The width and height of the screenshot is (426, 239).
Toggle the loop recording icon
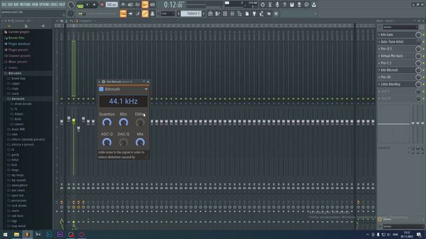[152, 5]
